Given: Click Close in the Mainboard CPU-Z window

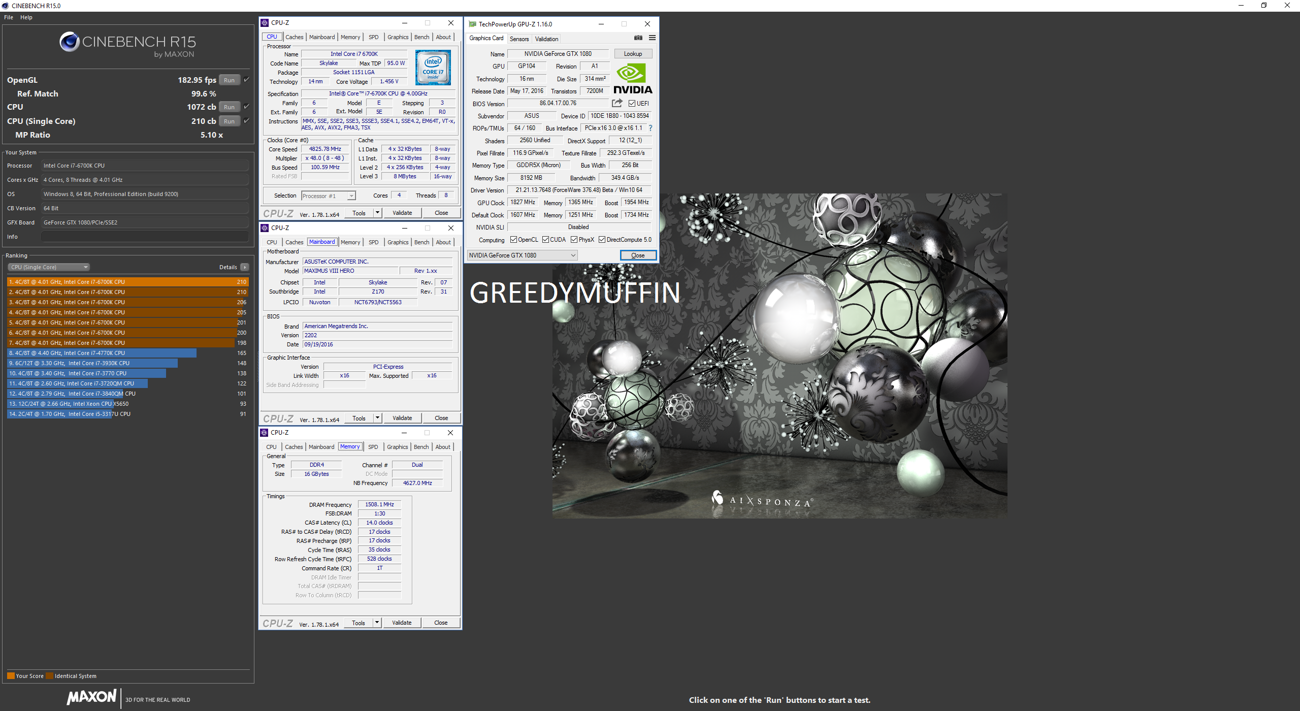Looking at the screenshot, I should click(441, 418).
